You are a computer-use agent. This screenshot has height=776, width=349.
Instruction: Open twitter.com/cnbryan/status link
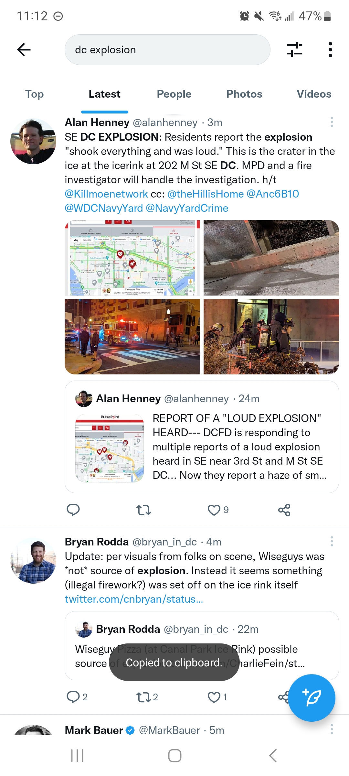click(134, 599)
